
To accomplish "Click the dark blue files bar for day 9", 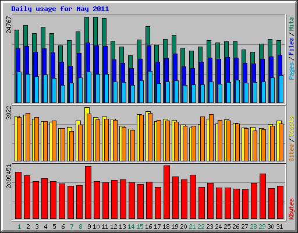I will [88, 57].
